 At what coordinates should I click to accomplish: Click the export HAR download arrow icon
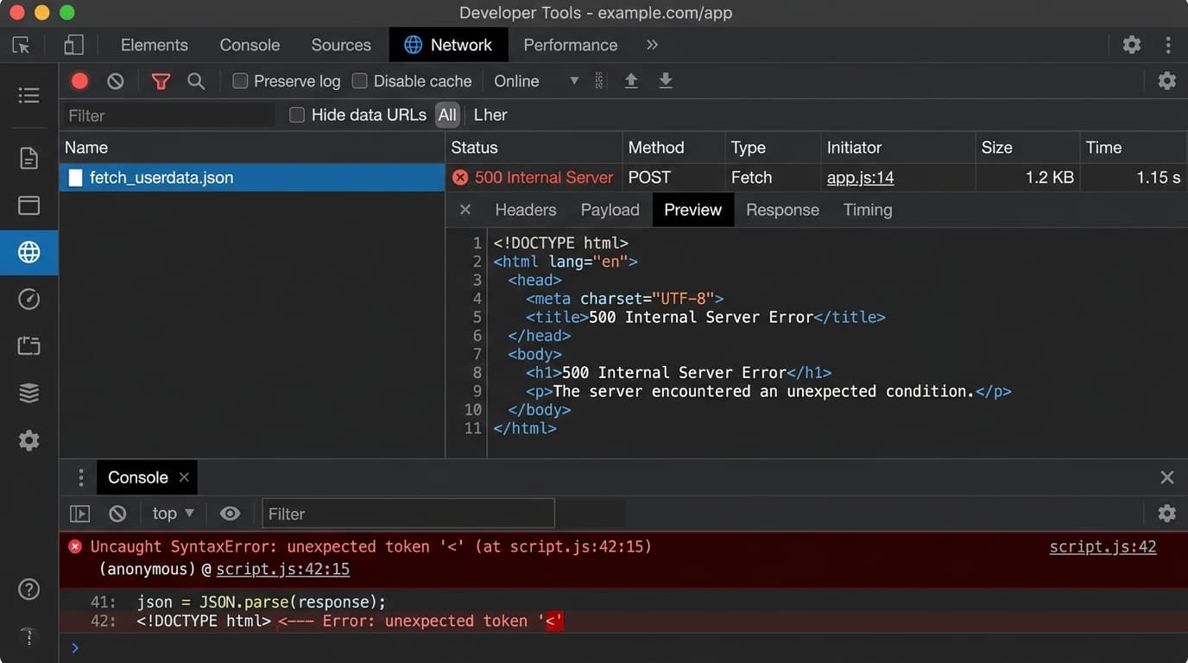click(x=666, y=81)
